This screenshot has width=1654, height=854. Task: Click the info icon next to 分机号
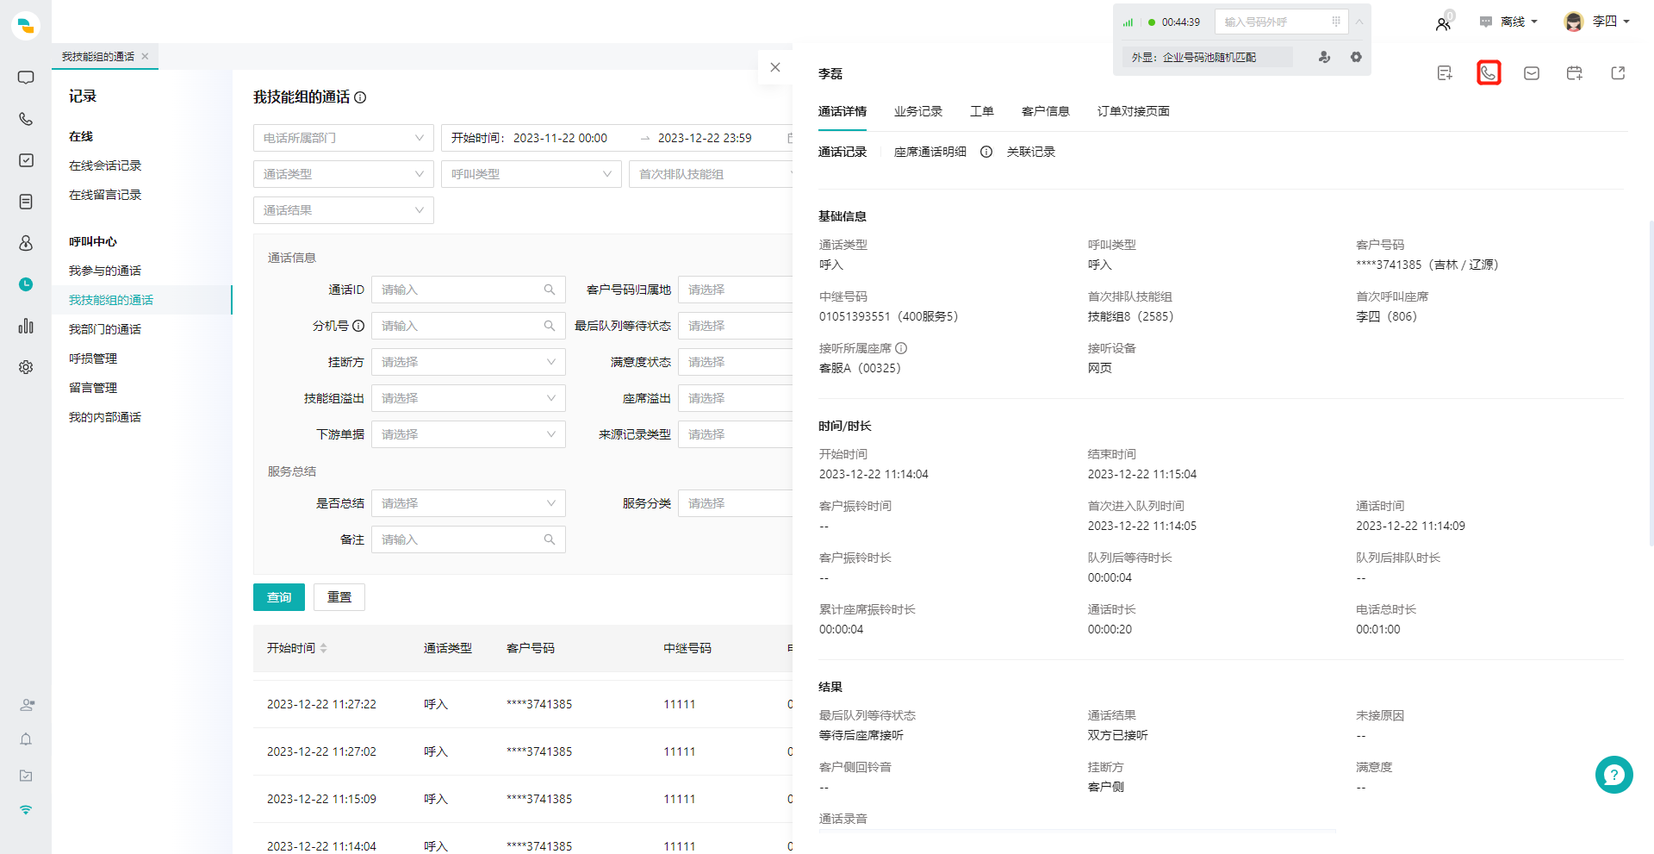[358, 326]
